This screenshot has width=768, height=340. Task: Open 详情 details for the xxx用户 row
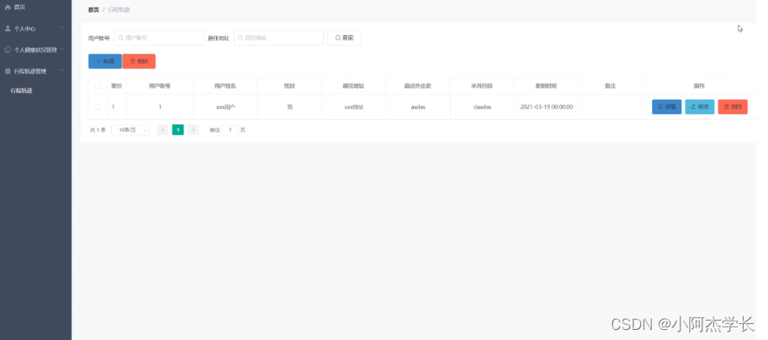[x=666, y=107]
